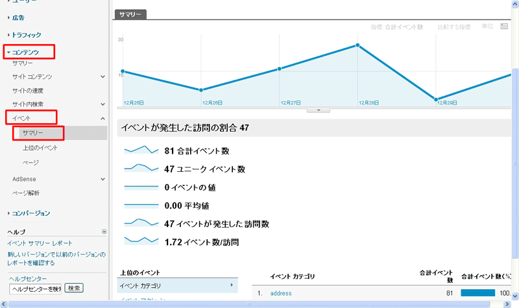The image size is (519, 308).
Task: Click the 指標: 合計イベント数 metric selector
Action: coord(397,27)
